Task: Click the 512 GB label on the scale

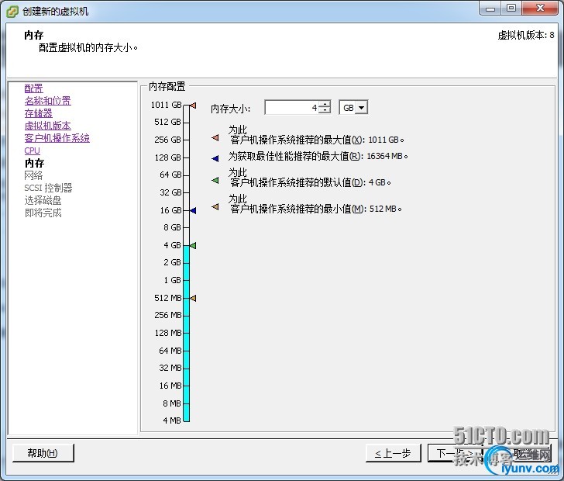Action: click(167, 122)
